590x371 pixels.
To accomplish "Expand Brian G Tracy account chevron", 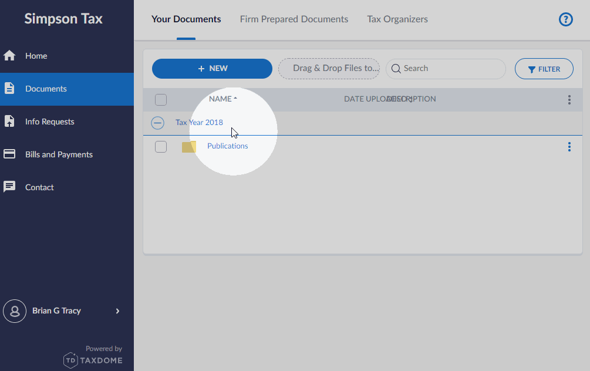I will point(117,311).
